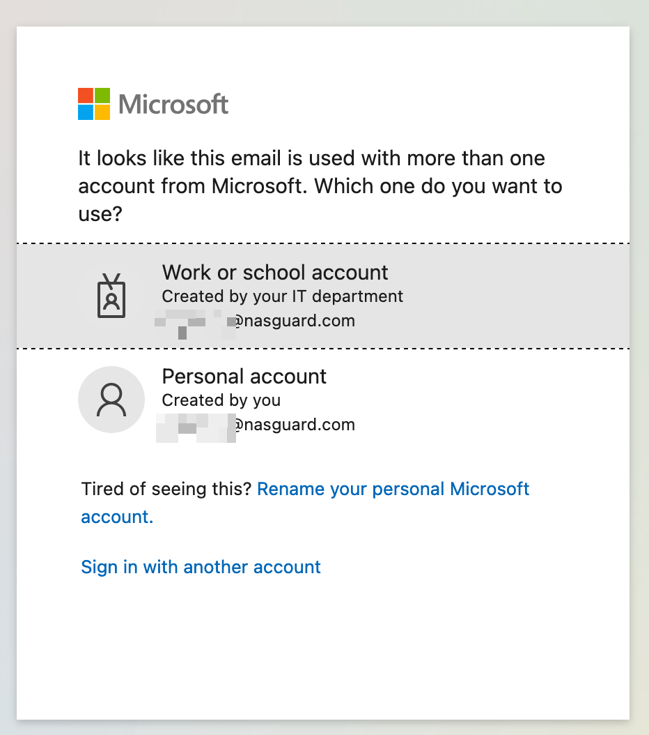Screen dimensions: 649x735
Task: Open "Rename your personal Microsoft" link
Action: [393, 489]
